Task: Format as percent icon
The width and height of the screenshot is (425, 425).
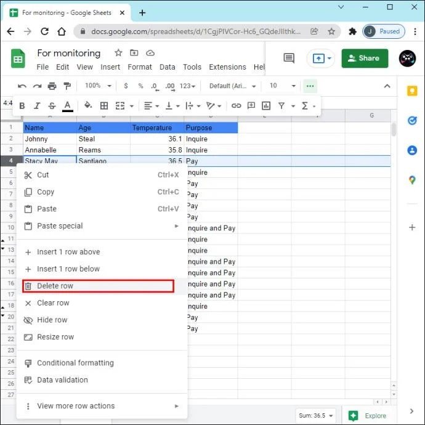Action: tap(140, 86)
